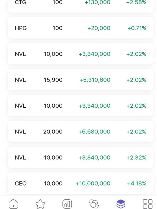
Task: Open the bar chart market icon
Action: point(67,203)
